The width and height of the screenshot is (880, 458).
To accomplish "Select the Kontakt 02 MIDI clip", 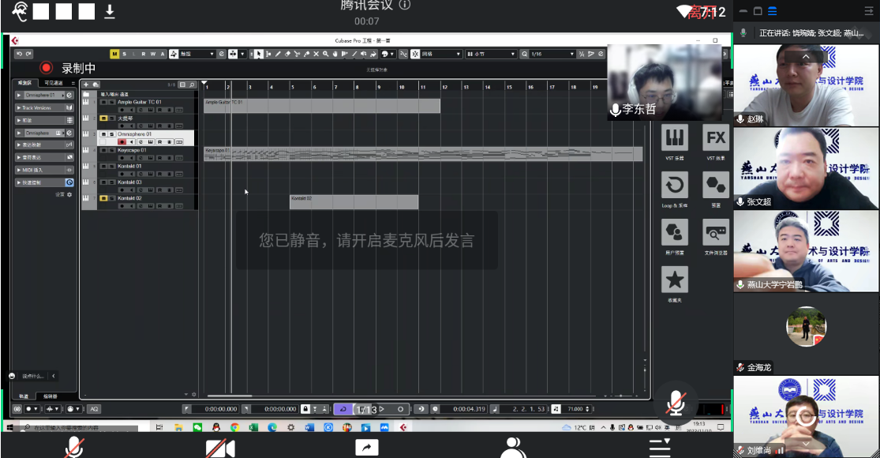I will coord(354,202).
